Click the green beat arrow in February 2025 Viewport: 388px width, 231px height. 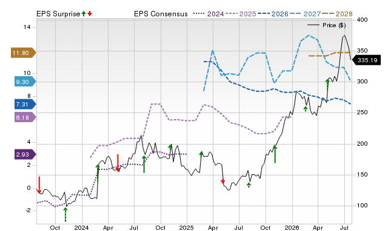pyautogui.click(x=201, y=154)
